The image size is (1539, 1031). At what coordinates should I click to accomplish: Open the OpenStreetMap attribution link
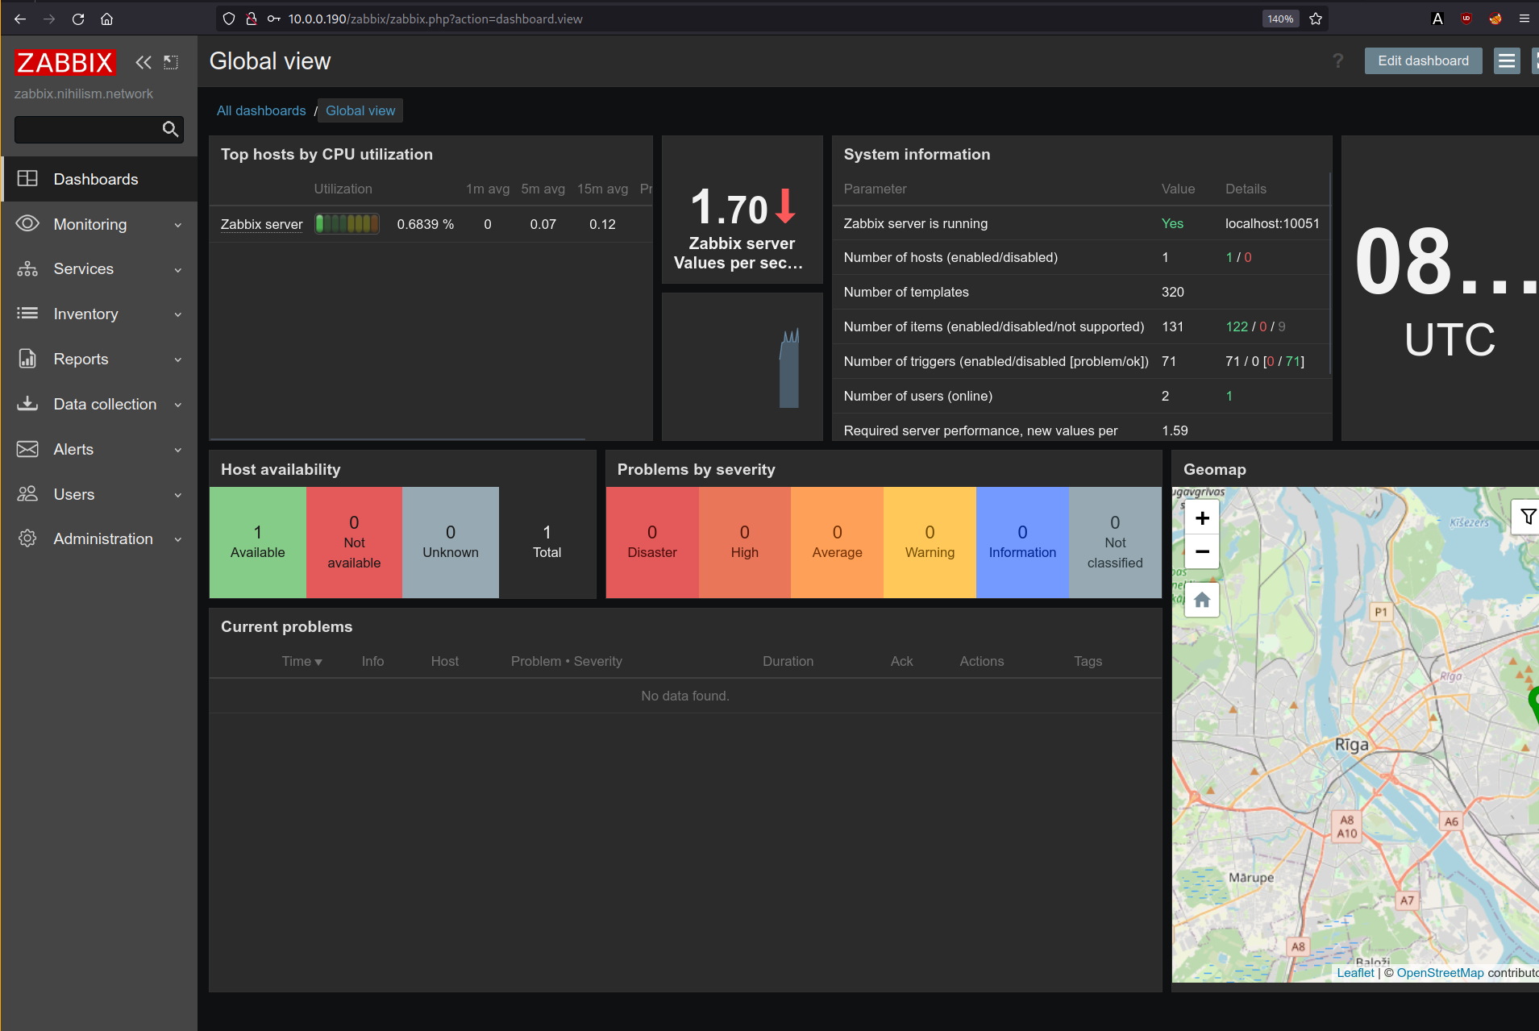(x=1440, y=973)
